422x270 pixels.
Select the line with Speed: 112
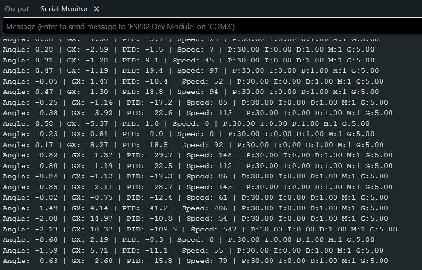pos(198,166)
